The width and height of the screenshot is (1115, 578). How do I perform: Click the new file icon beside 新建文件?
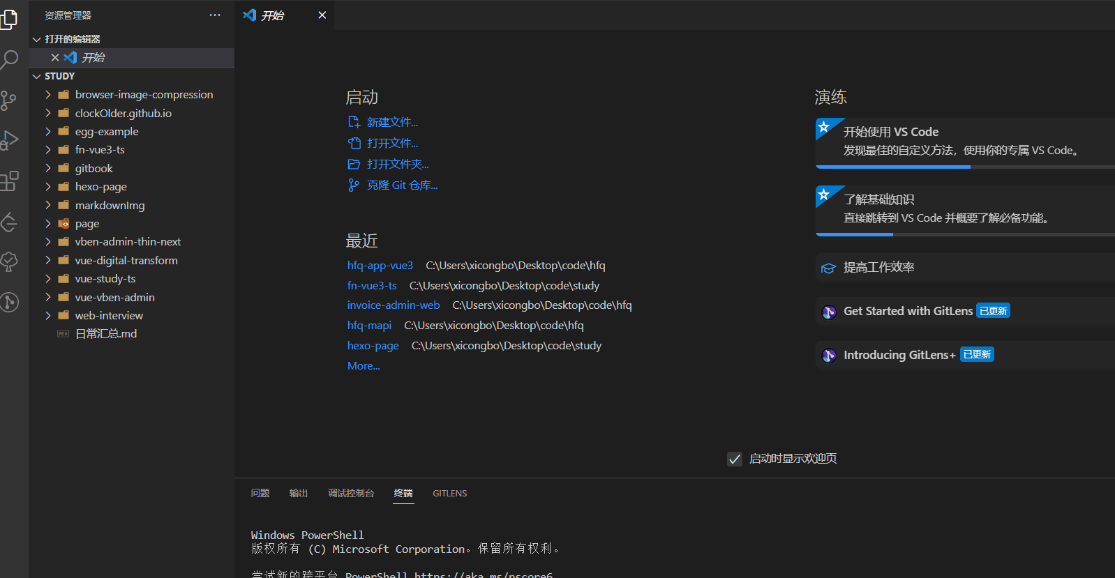(x=354, y=122)
